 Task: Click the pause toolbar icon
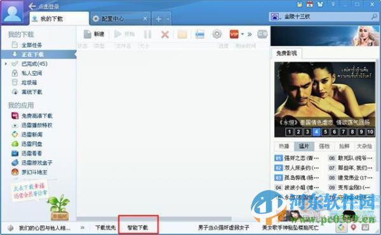click(147, 34)
